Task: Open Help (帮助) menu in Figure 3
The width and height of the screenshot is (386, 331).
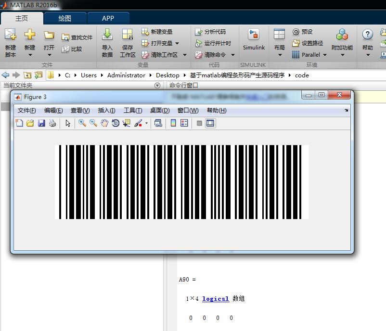Action: (217, 110)
